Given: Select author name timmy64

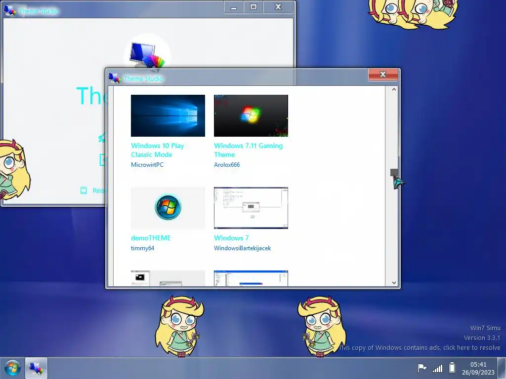Looking at the screenshot, I should (x=143, y=248).
